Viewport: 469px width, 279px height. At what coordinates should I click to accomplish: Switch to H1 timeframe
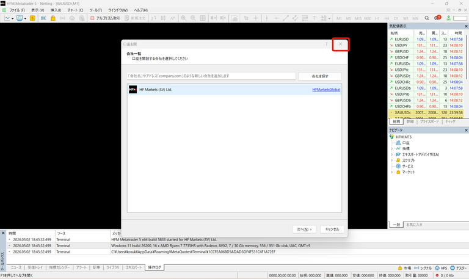(x=377, y=18)
